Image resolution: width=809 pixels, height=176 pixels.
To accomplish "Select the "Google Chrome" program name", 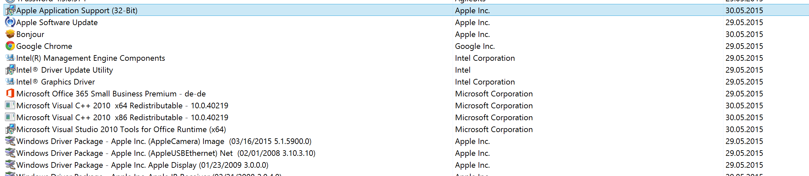I will click(44, 46).
